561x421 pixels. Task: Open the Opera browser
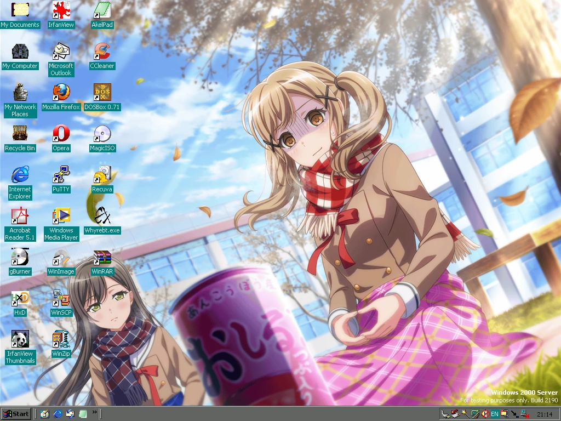(61, 134)
